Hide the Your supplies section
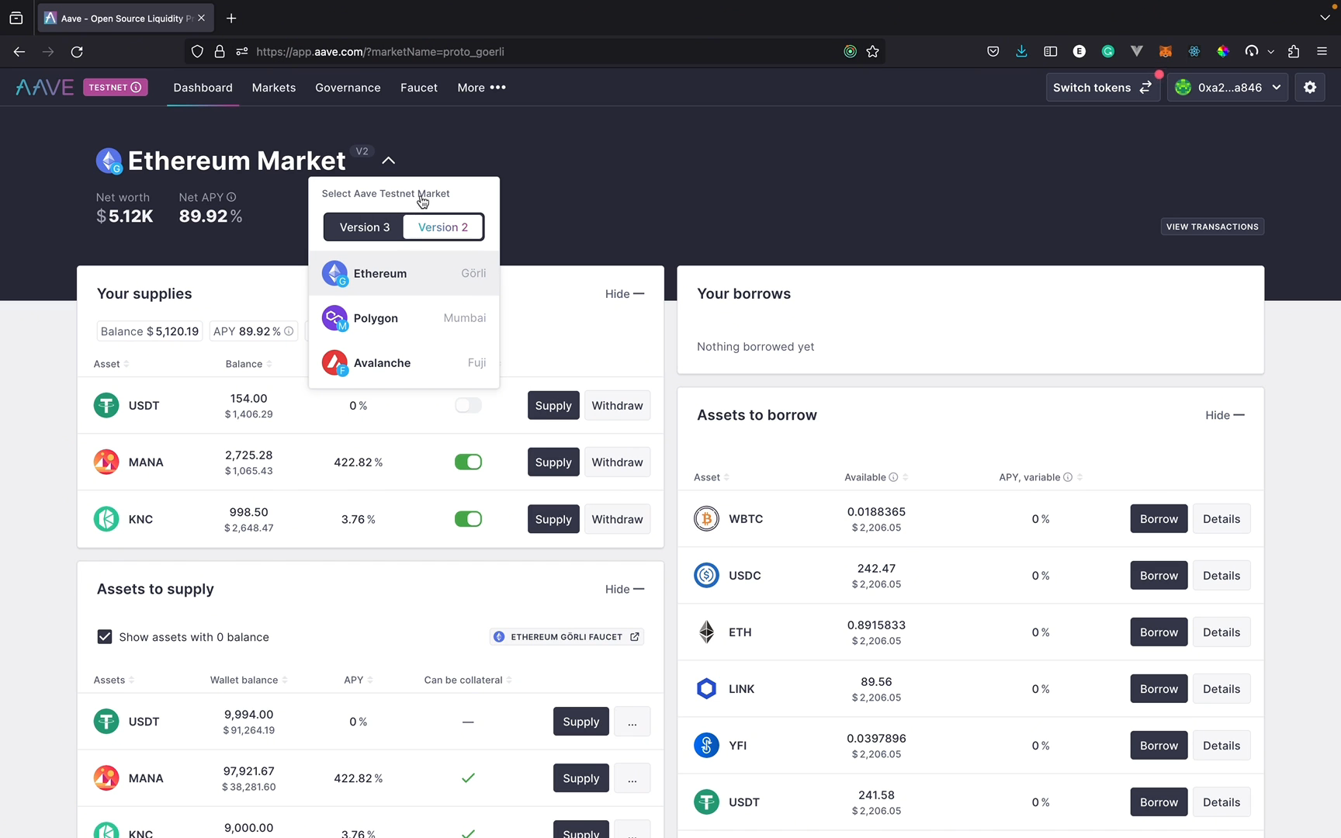This screenshot has height=838, width=1341. coord(625,294)
